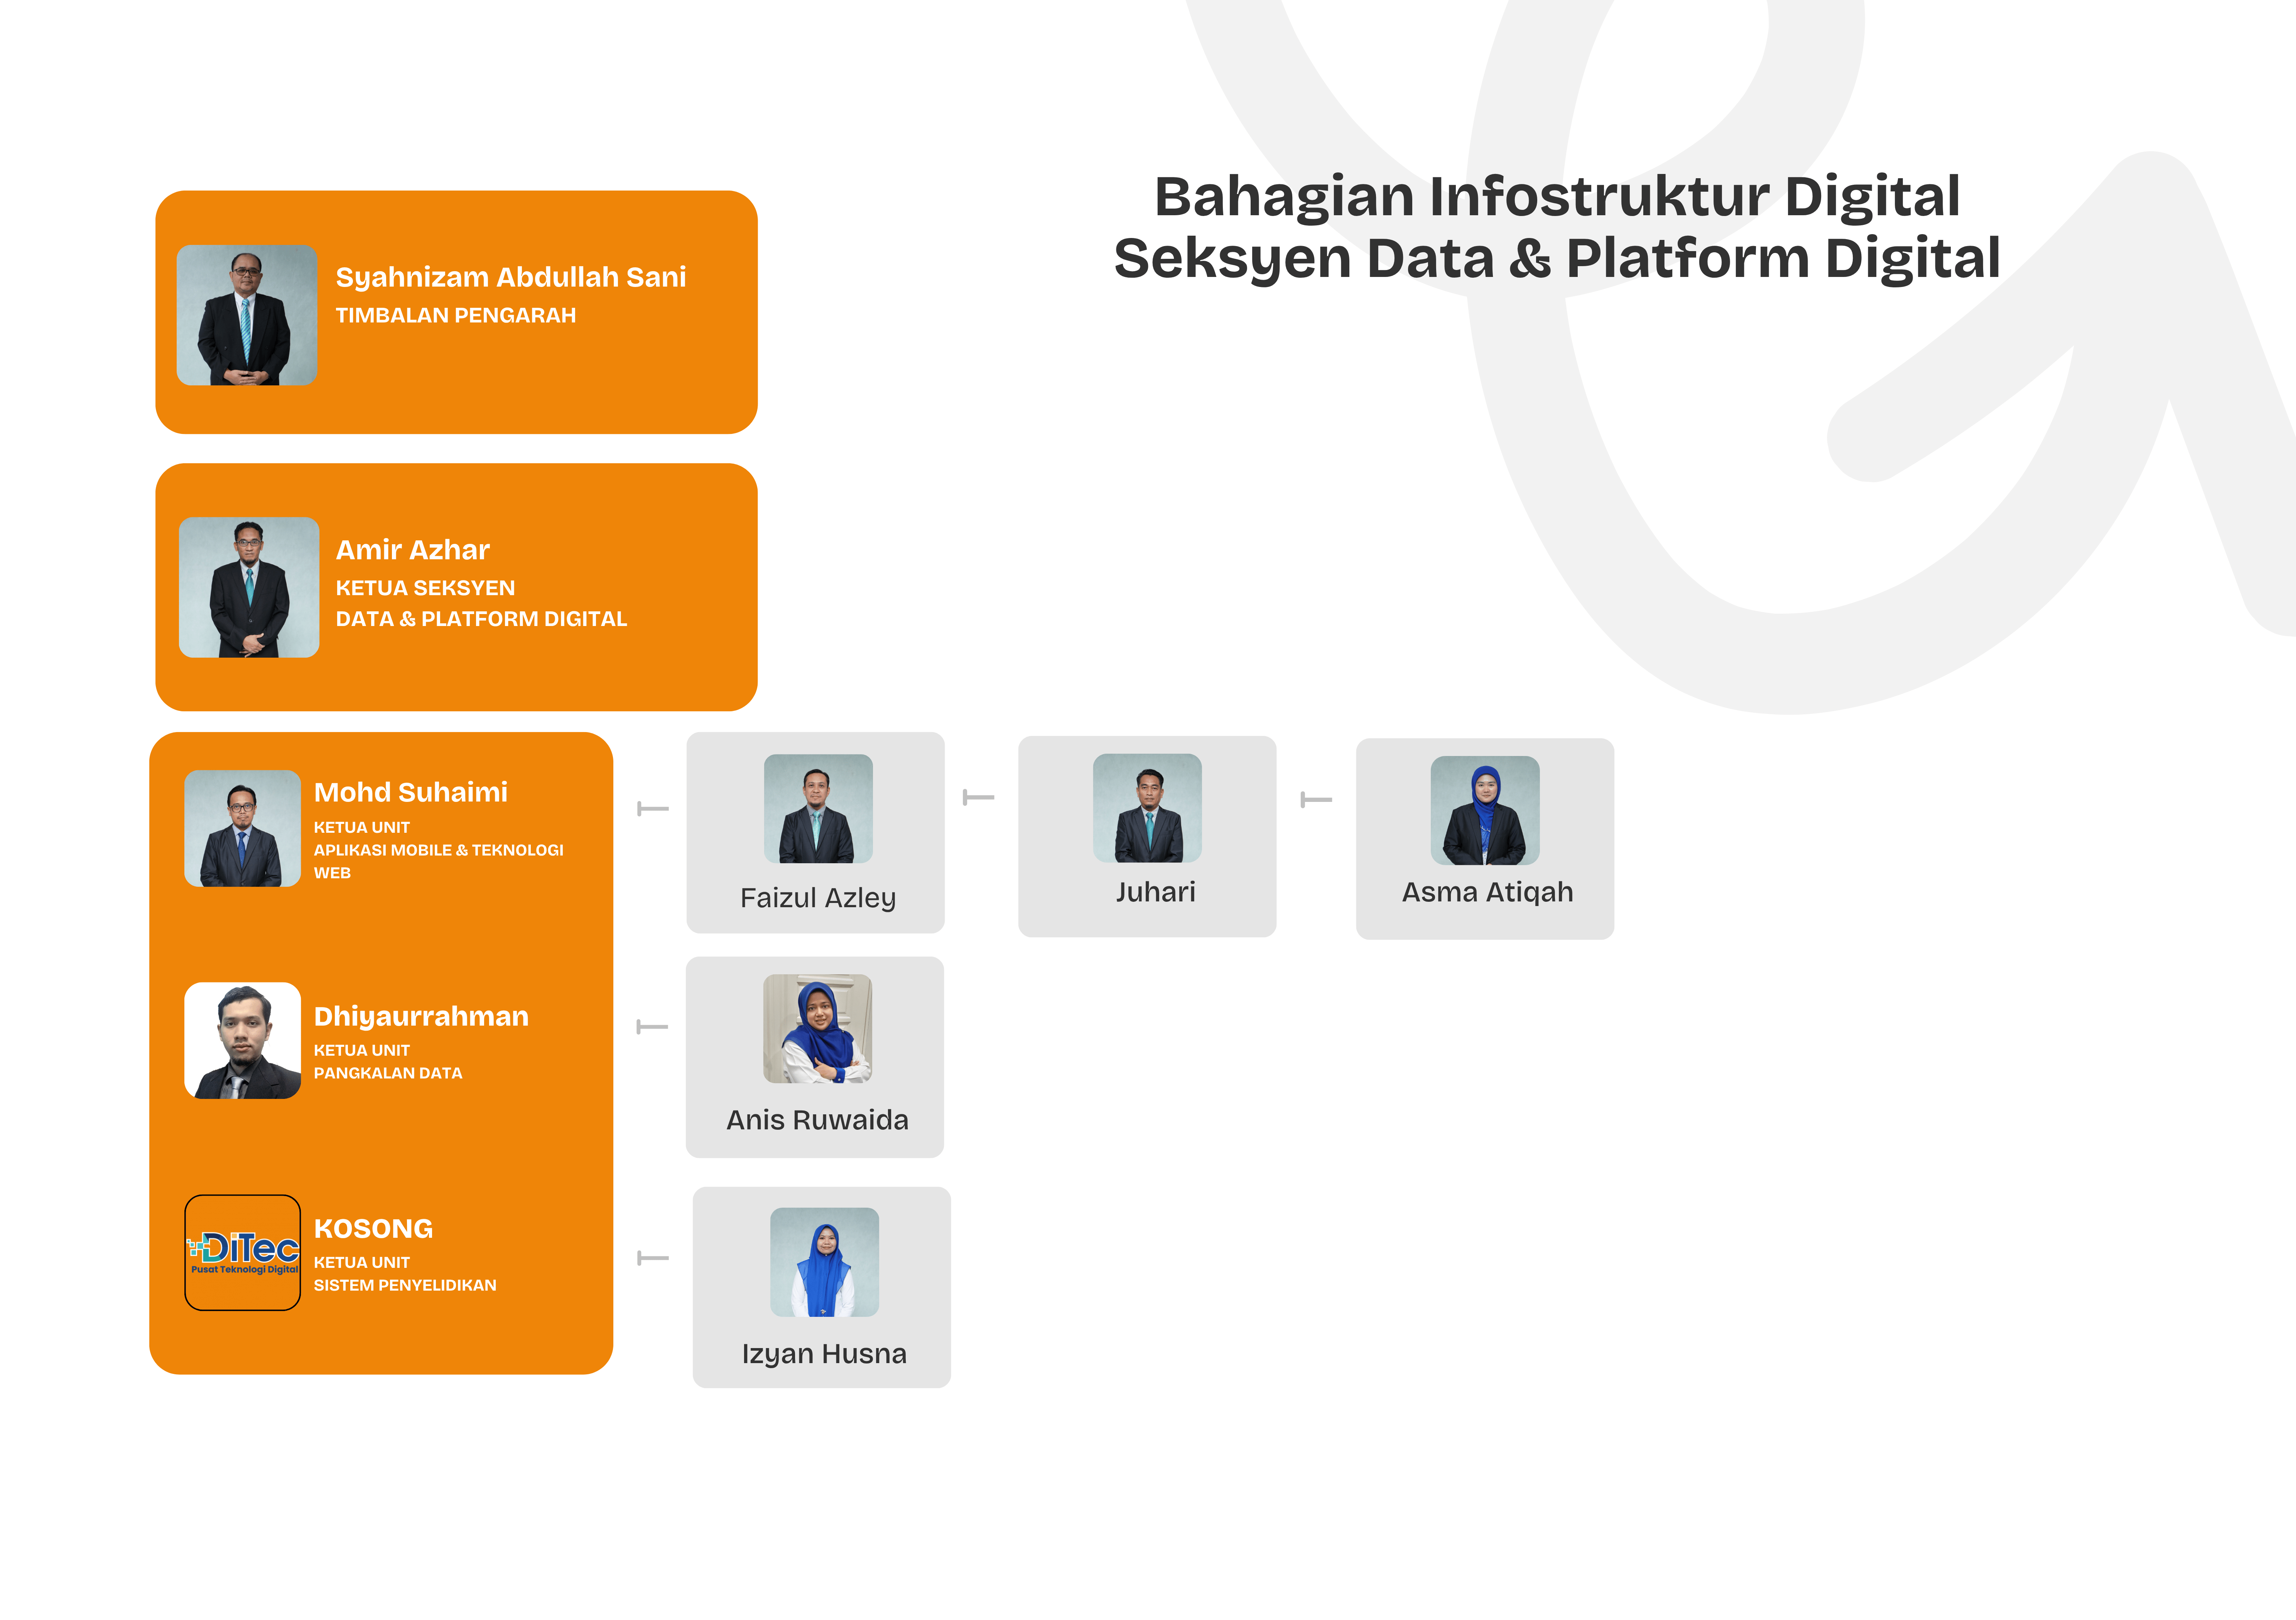This screenshot has width=2296, height=1620.
Task: Click the name "Syahnizam Abdullah Sani"
Action: [x=511, y=278]
